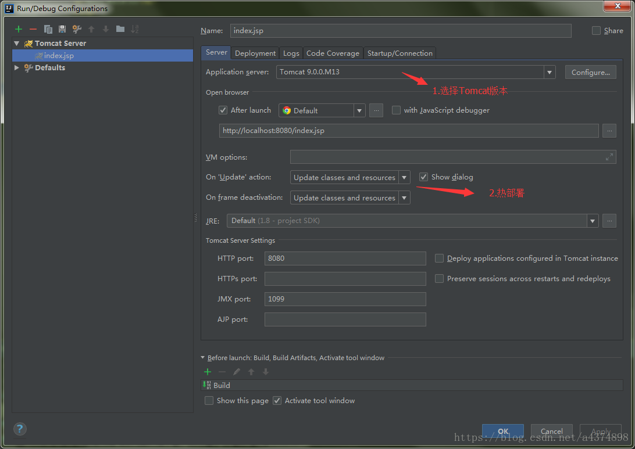Toggle the Share checkbox
The width and height of the screenshot is (635, 449).
[x=596, y=30]
